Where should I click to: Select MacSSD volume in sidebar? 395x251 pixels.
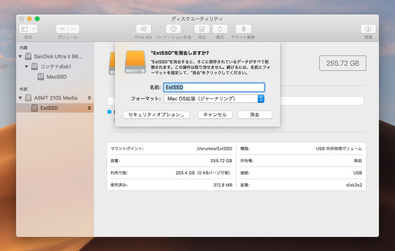coord(56,77)
